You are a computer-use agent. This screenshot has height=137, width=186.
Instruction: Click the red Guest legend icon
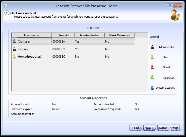[152, 67]
